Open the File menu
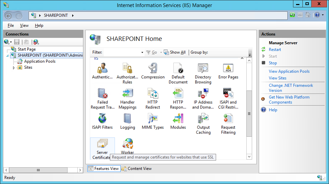Screen dimensions: 329x184 [x=11, y=25]
